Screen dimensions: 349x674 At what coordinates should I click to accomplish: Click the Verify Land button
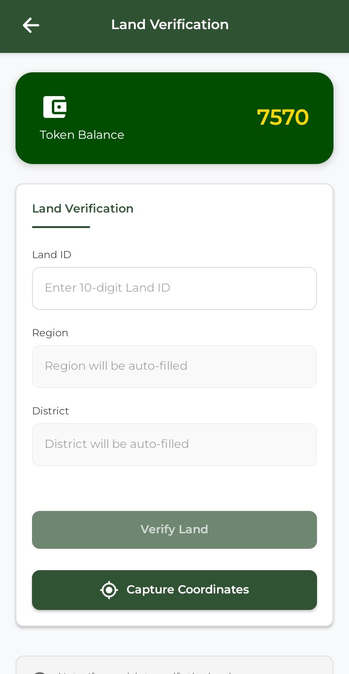pyautogui.click(x=174, y=529)
